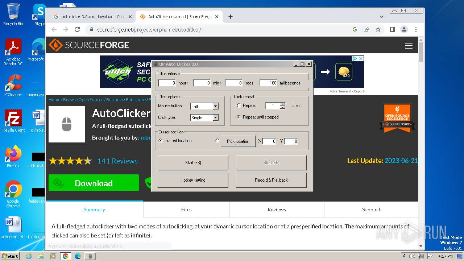Click the secs input field

click(234, 83)
